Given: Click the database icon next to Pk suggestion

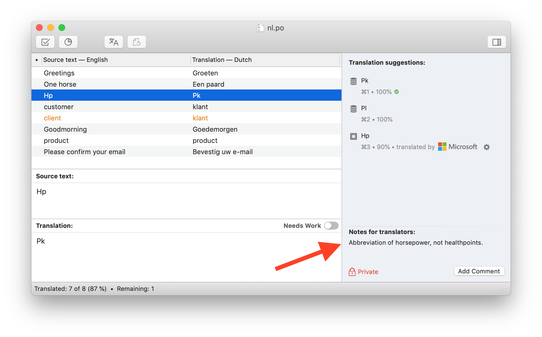Looking at the screenshot, I should point(354,81).
